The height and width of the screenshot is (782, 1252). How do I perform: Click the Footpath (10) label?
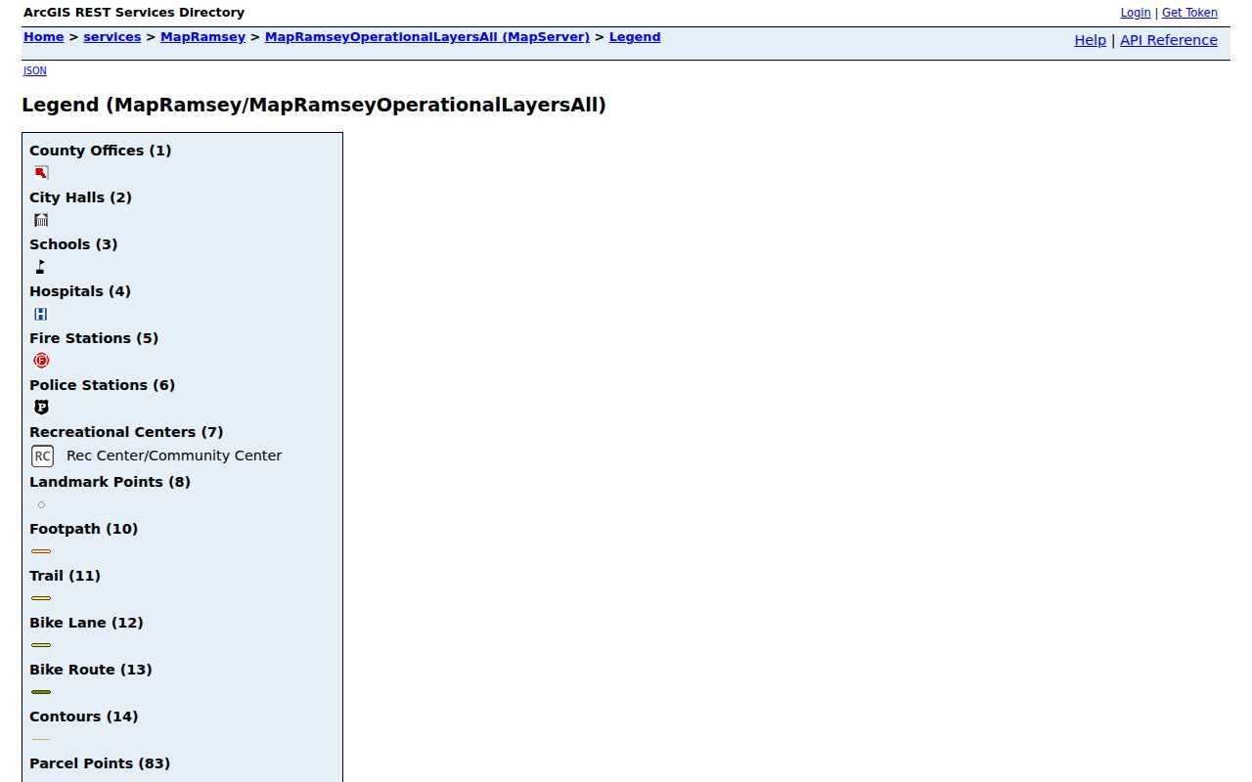[84, 529]
